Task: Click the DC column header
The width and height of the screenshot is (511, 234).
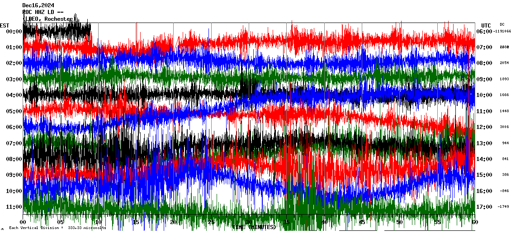Action: pyautogui.click(x=502, y=24)
